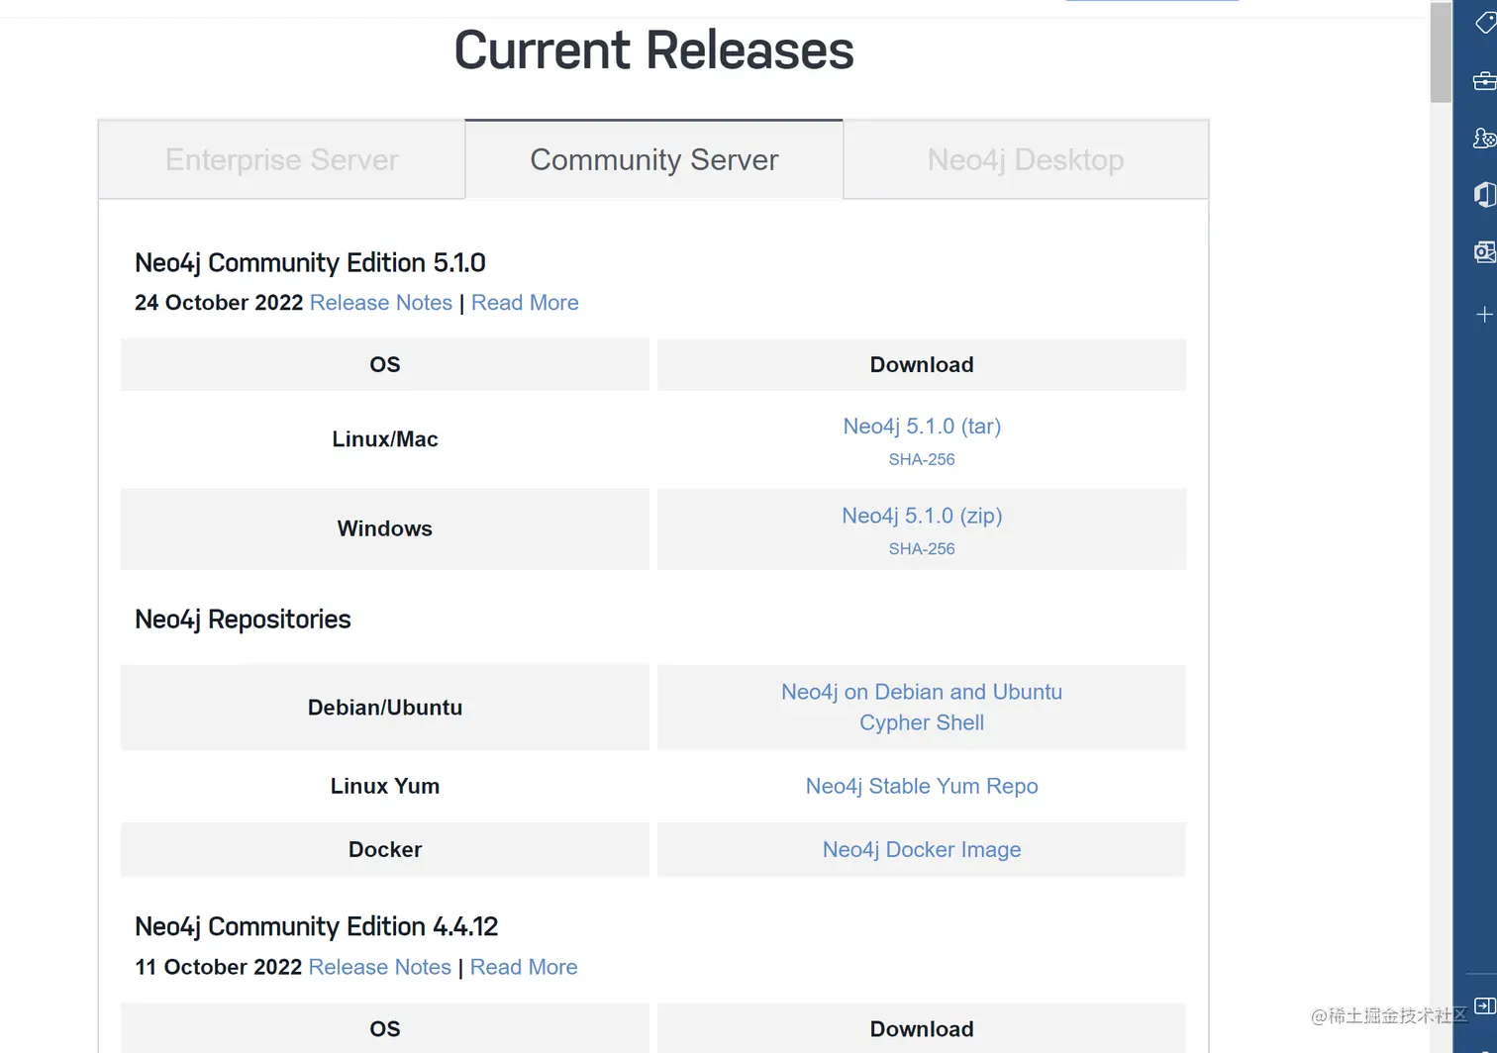1497x1053 pixels.
Task: Click the Docker row label
Action: tap(385, 849)
